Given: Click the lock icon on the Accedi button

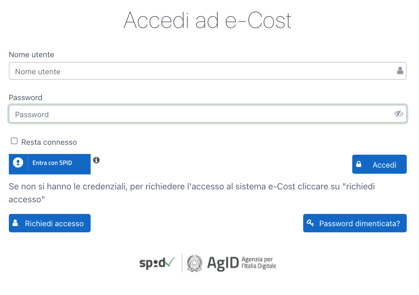Looking at the screenshot, I should [359, 164].
